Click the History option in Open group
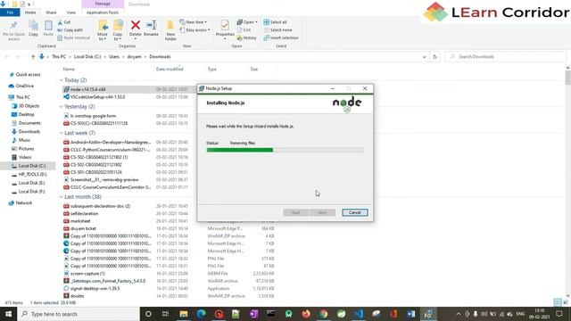 pyautogui.click(x=246, y=37)
